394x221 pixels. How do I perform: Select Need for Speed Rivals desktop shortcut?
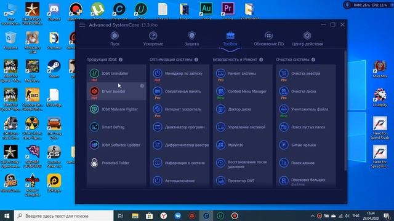380,128
